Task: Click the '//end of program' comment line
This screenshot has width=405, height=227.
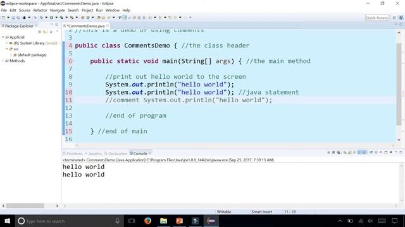Action: [135, 115]
